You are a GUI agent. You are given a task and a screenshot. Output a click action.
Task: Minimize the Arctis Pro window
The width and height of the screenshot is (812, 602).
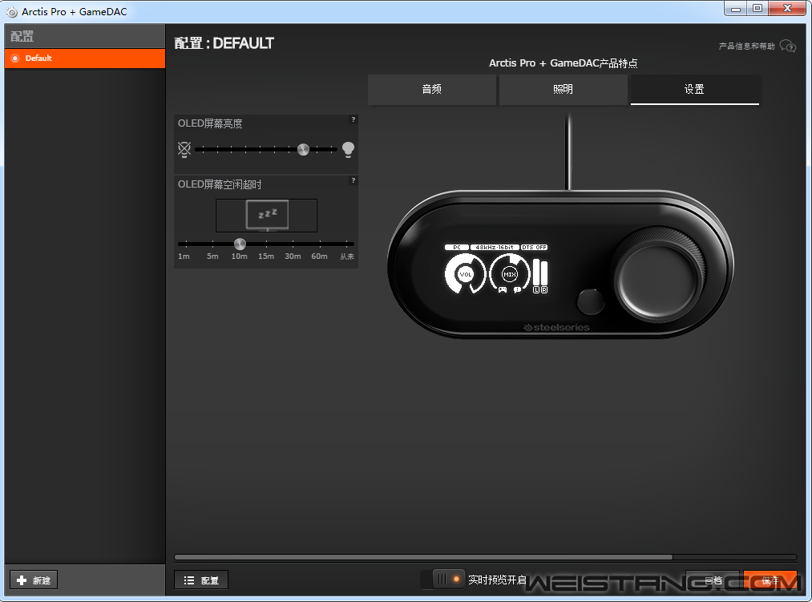click(x=735, y=9)
